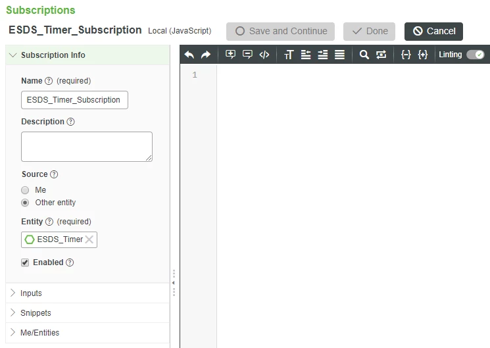Collapse left panel via splitter arrow
The image size is (490, 348).
(174, 283)
